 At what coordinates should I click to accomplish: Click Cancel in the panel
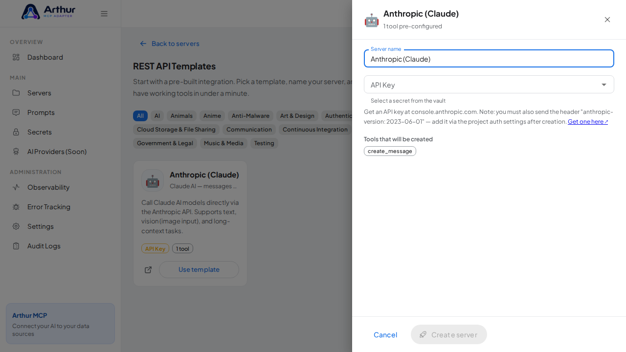click(385, 334)
